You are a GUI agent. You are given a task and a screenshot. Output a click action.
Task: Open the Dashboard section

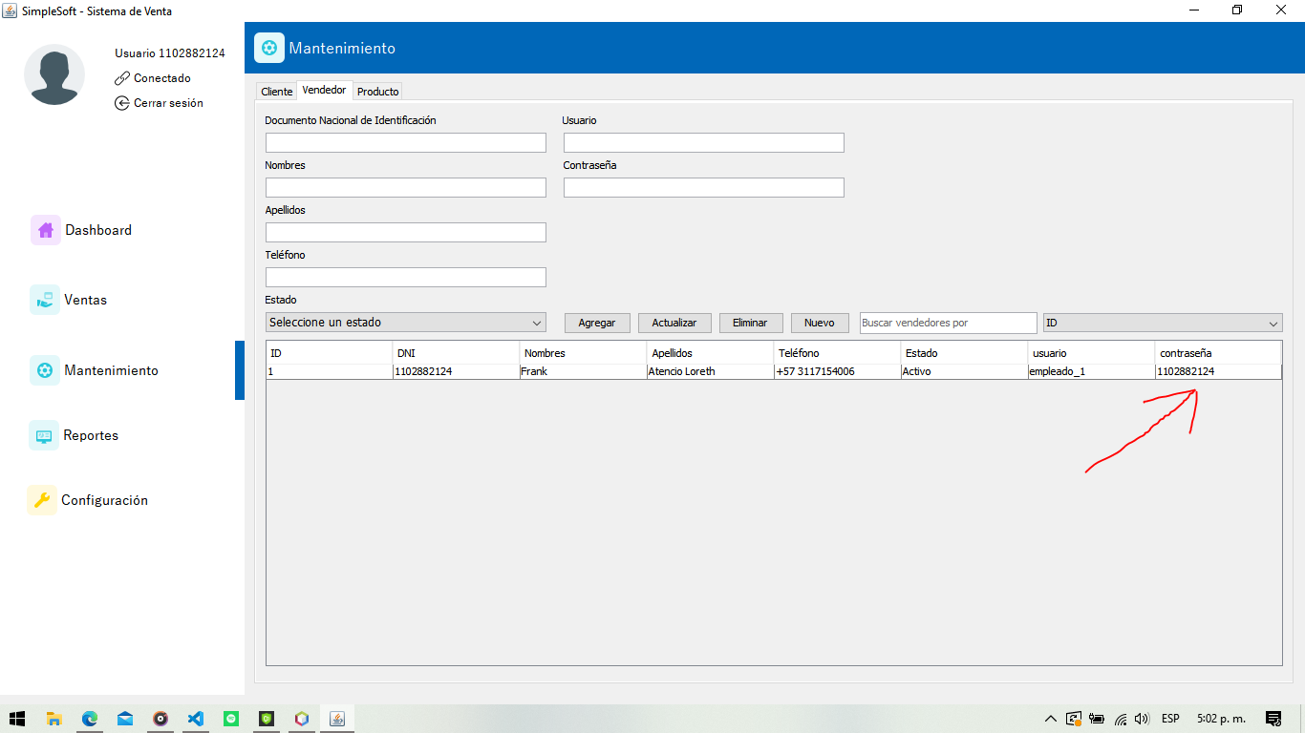(x=98, y=230)
